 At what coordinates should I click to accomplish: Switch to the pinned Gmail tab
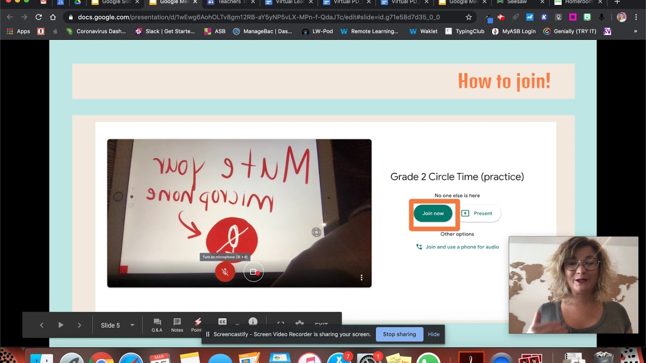(44, 2)
